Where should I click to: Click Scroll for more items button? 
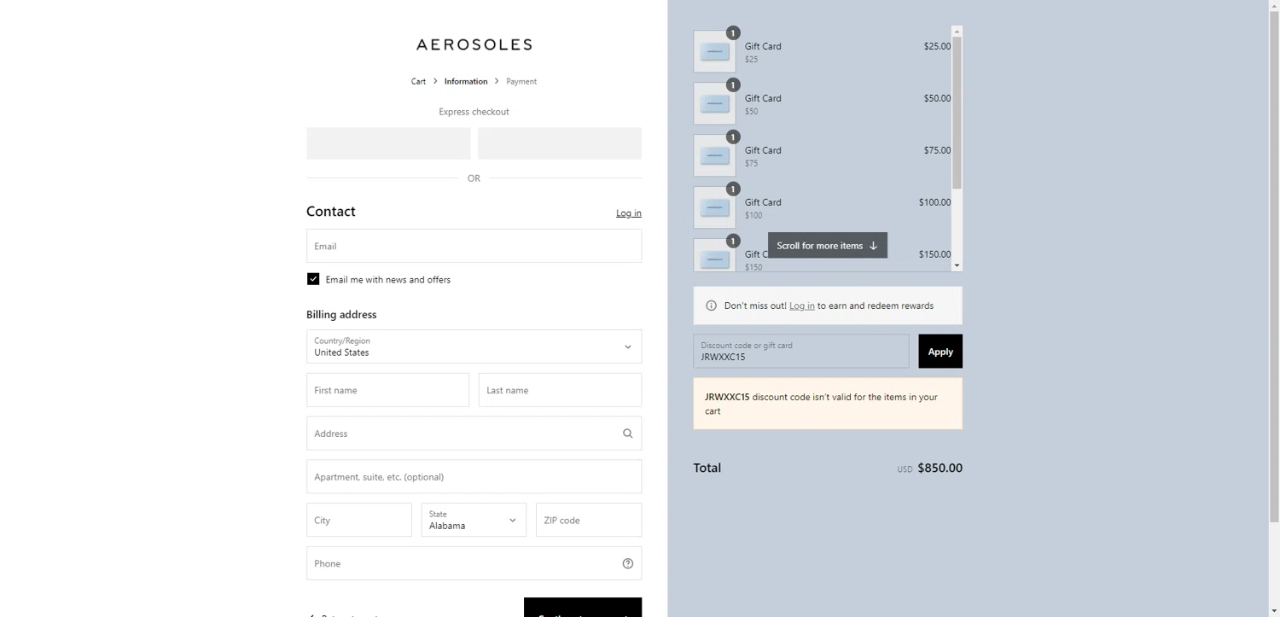click(827, 246)
